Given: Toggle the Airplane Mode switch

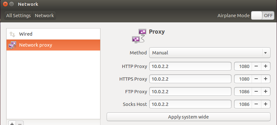Looking at the screenshot, I should (263, 16).
